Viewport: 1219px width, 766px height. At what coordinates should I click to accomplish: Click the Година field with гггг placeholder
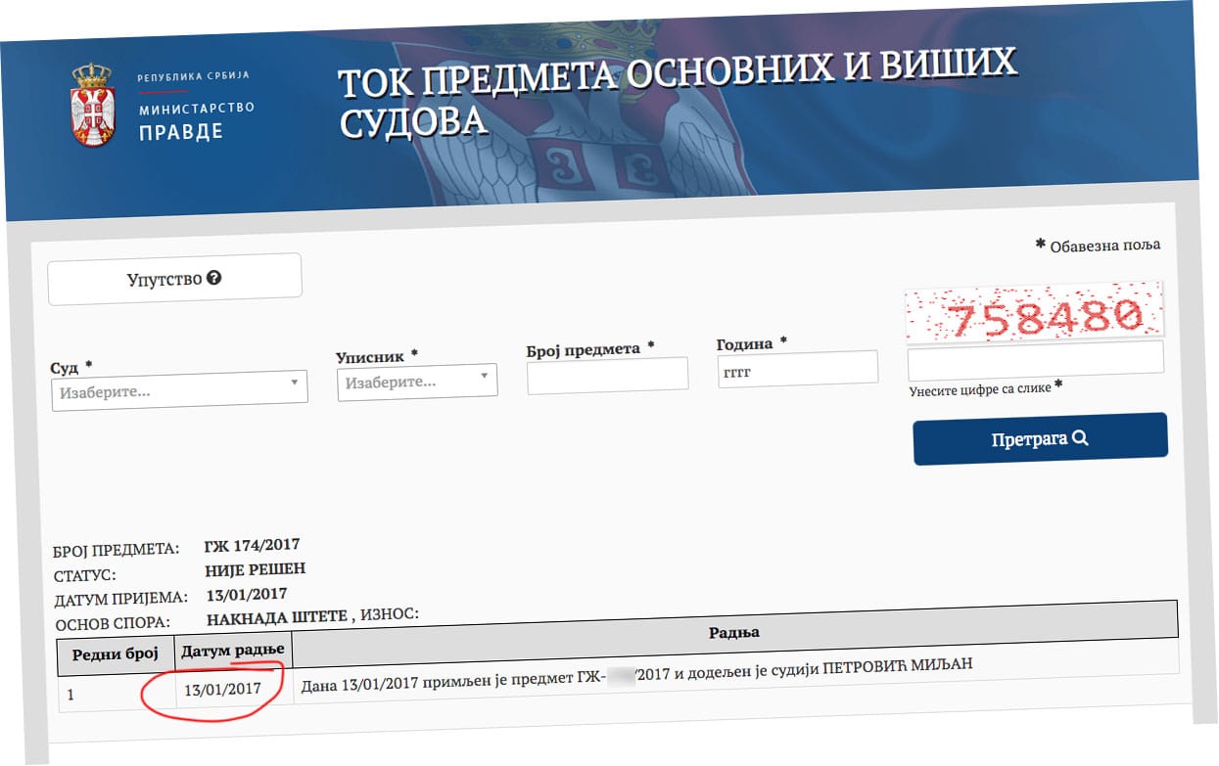click(x=797, y=369)
